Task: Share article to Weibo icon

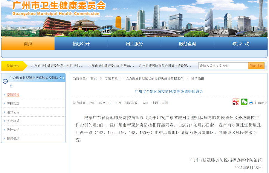Action: (x=236, y=102)
